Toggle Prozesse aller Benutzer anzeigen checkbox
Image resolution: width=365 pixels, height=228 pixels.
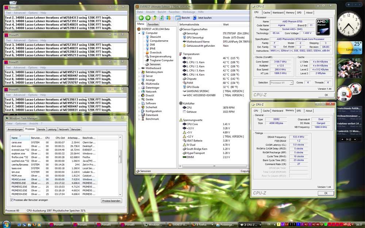[x=12, y=200]
